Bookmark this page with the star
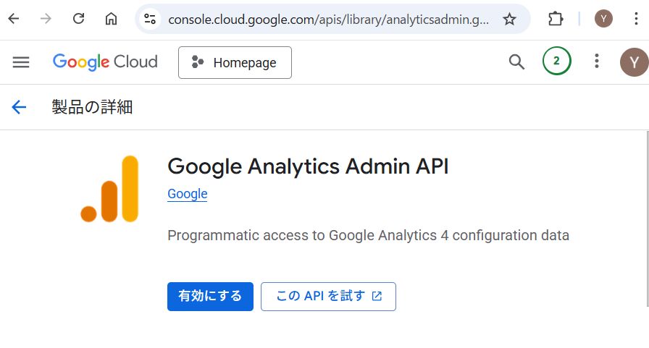The height and width of the screenshot is (348, 649). (510, 19)
